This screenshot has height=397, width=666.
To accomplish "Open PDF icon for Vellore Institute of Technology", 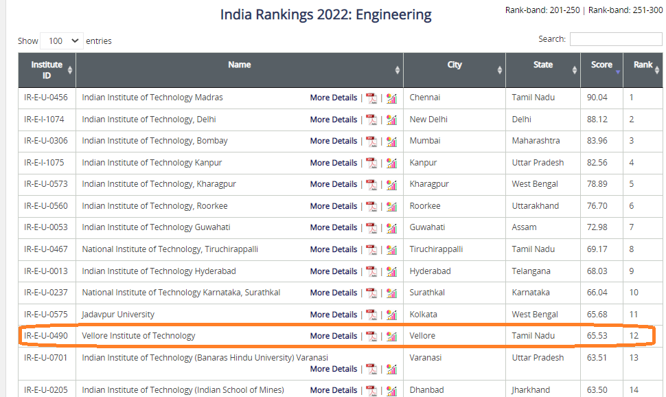I will [x=371, y=337].
